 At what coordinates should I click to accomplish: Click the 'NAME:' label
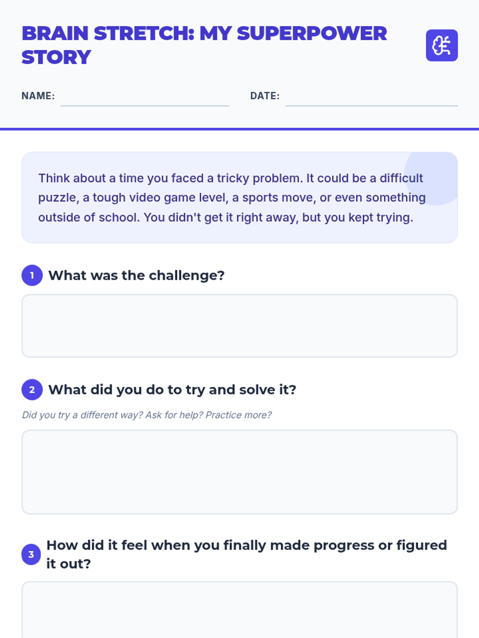pos(38,96)
